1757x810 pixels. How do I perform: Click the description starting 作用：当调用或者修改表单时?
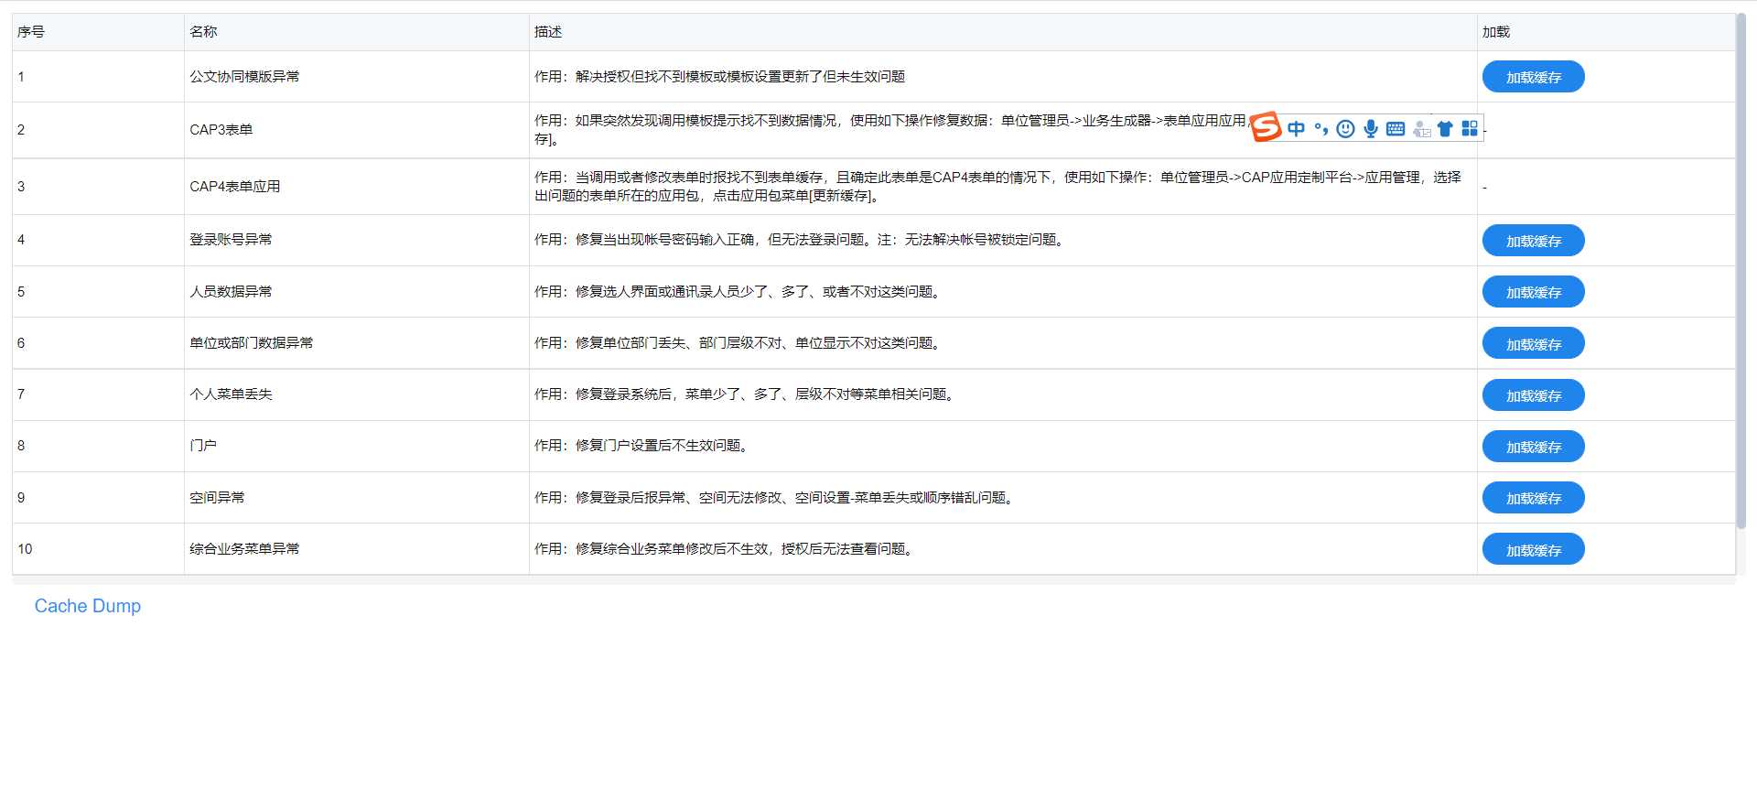coord(998,187)
